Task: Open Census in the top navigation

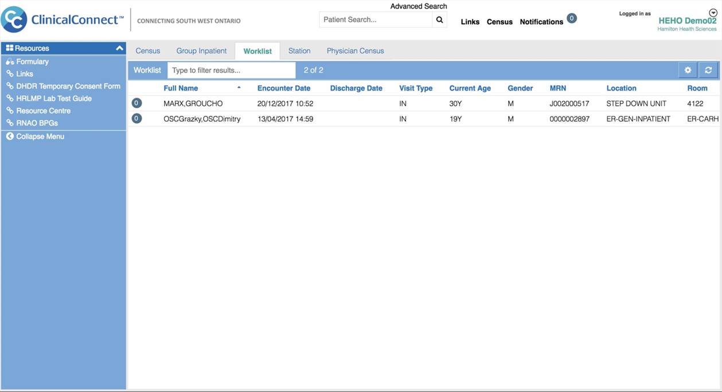Action: (499, 22)
